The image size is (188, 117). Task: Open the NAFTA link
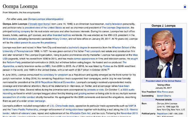pyautogui.click(x=132, y=106)
